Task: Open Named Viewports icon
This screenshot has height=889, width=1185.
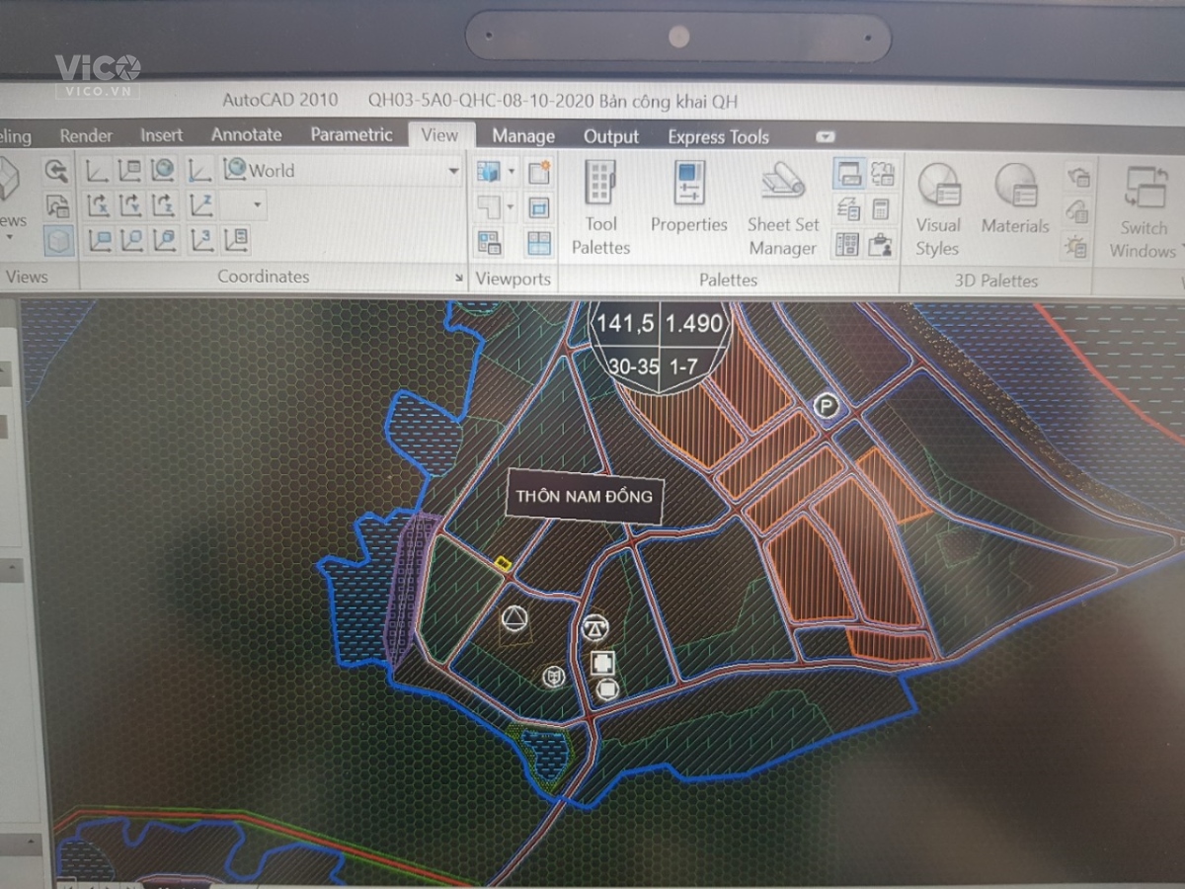Action: point(489,242)
